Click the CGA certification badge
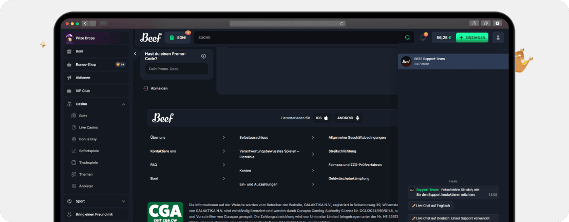569x222 pixels. point(165,212)
